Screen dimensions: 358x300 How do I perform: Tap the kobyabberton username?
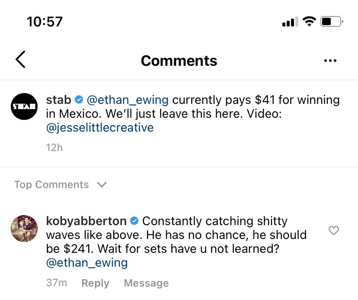(86, 221)
